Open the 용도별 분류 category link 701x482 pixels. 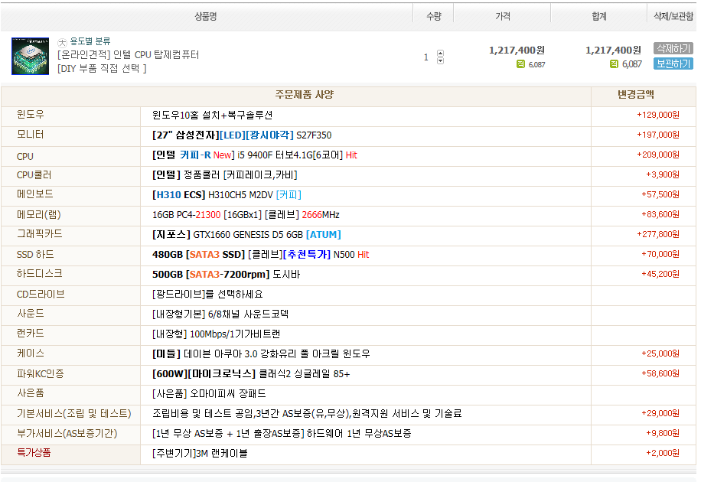point(90,41)
